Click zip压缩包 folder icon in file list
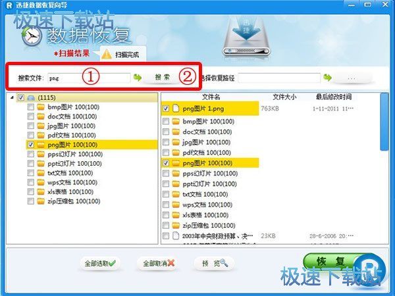The width and height of the screenshot is (395, 296). pyautogui.click(x=176, y=225)
